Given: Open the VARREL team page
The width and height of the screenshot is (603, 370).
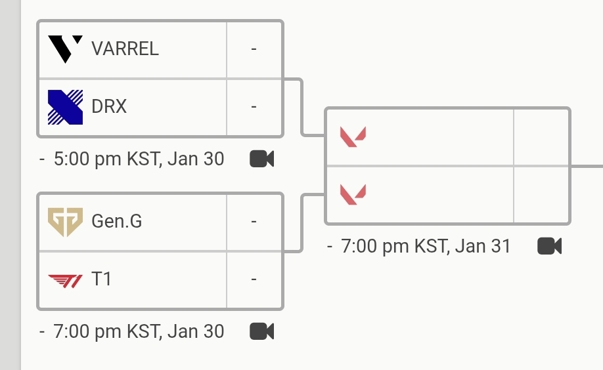Looking at the screenshot, I should tap(125, 49).
